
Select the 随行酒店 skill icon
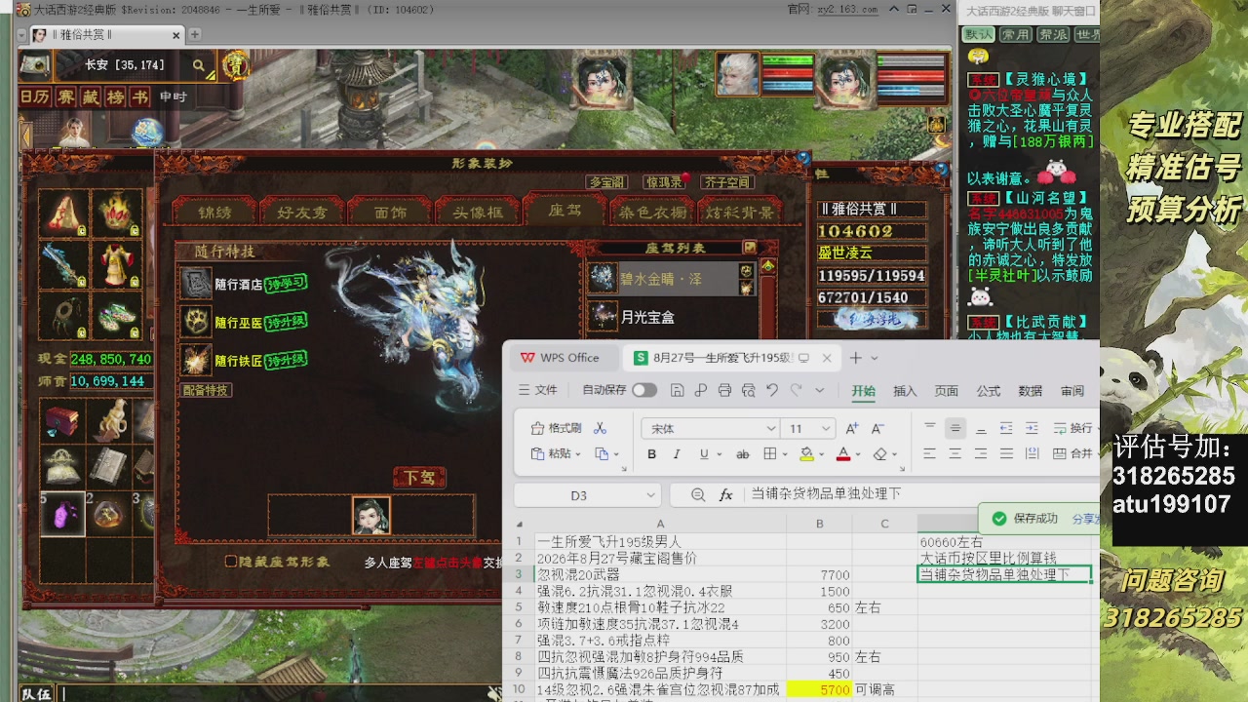coord(196,284)
